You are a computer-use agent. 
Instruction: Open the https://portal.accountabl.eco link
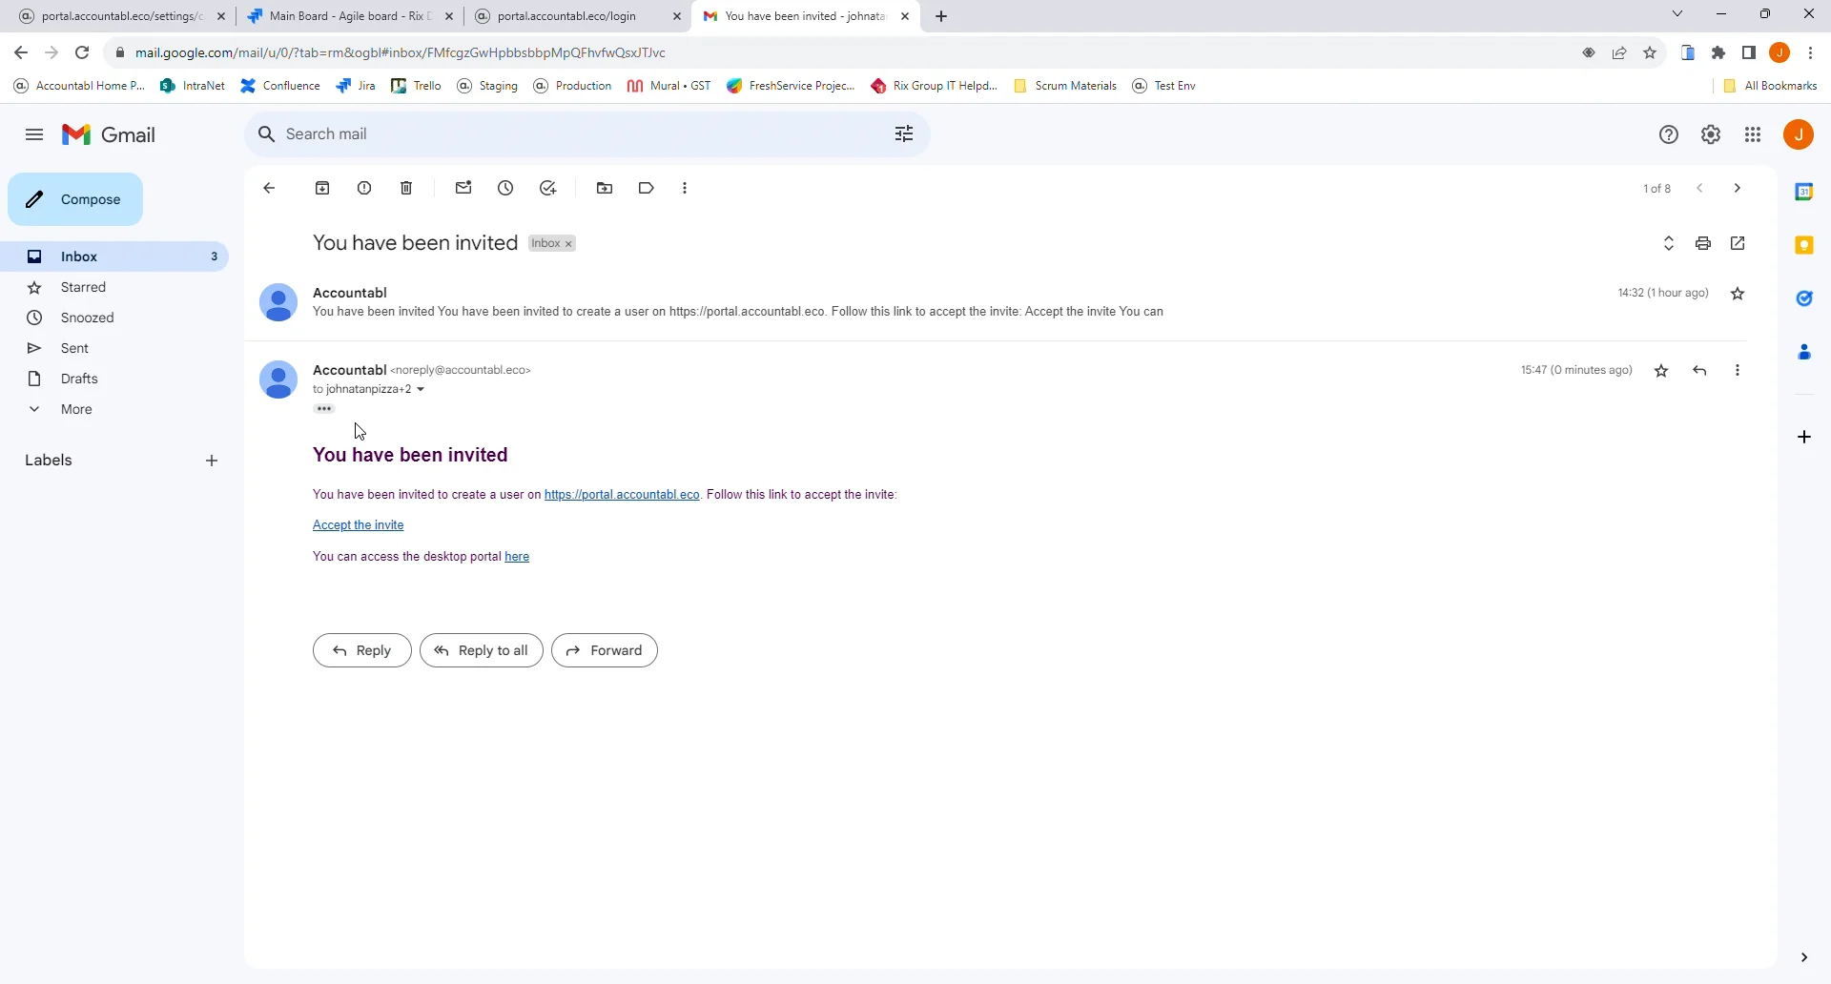[x=622, y=495]
